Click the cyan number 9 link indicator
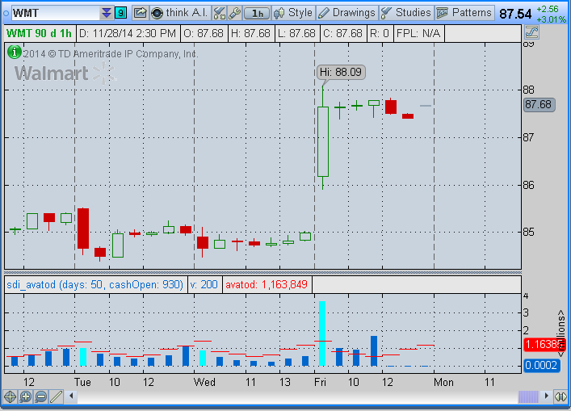This screenshot has height=411, width=571. (x=120, y=14)
